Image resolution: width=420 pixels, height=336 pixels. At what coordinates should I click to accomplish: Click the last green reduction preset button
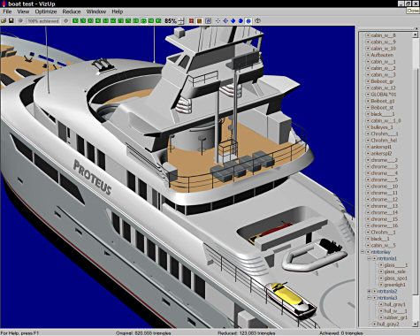tap(158, 21)
